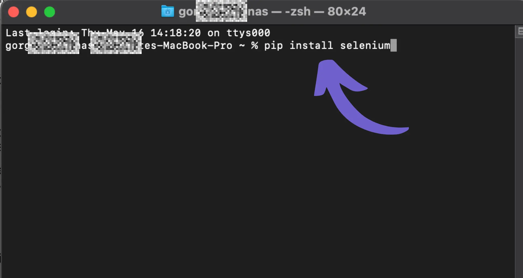The height and width of the screenshot is (278, 523).
Task: Click the "-zsh" text in window title
Action: (298, 11)
